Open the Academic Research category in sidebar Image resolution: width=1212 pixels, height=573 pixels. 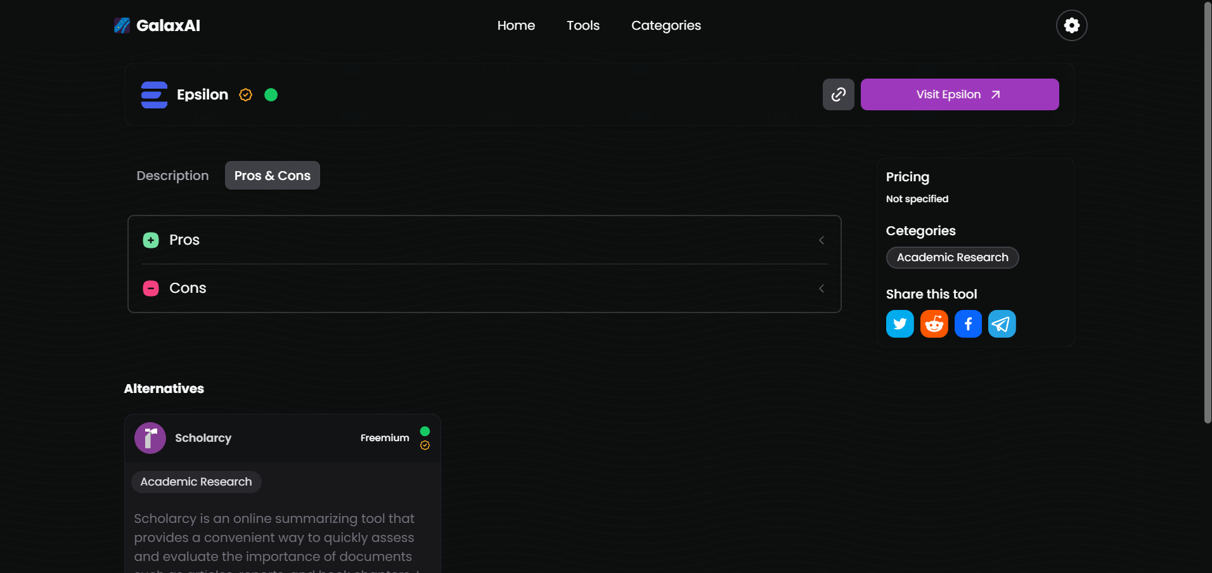952,257
